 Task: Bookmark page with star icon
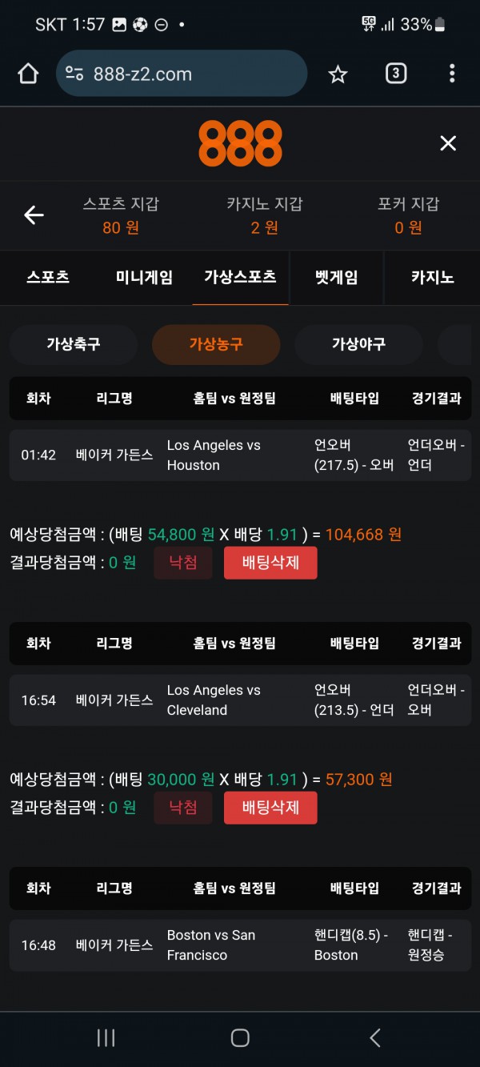point(338,74)
